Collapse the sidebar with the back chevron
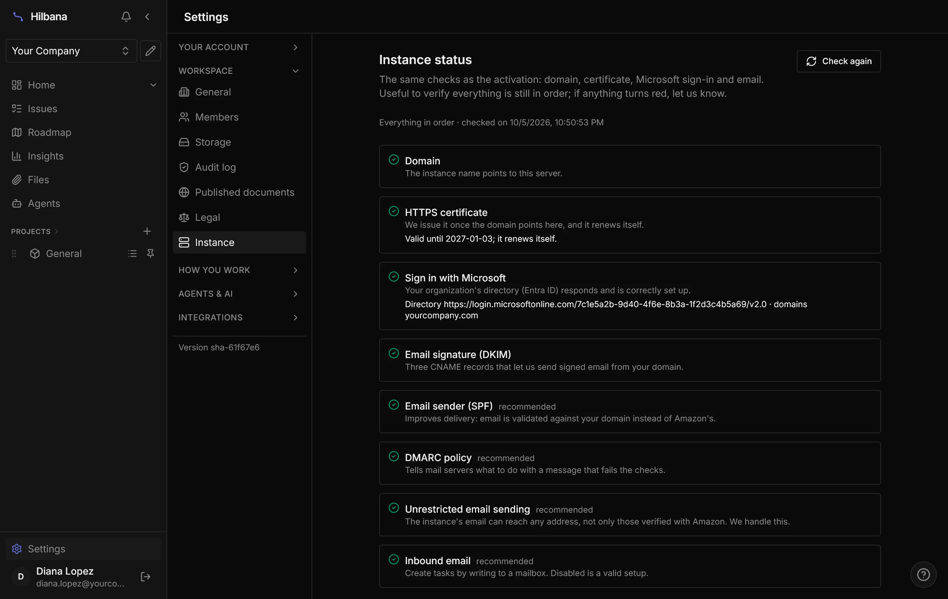 pos(147,16)
